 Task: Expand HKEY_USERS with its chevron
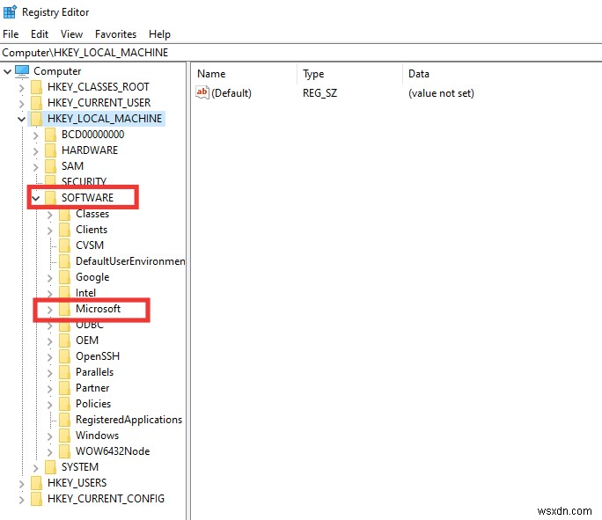21,484
